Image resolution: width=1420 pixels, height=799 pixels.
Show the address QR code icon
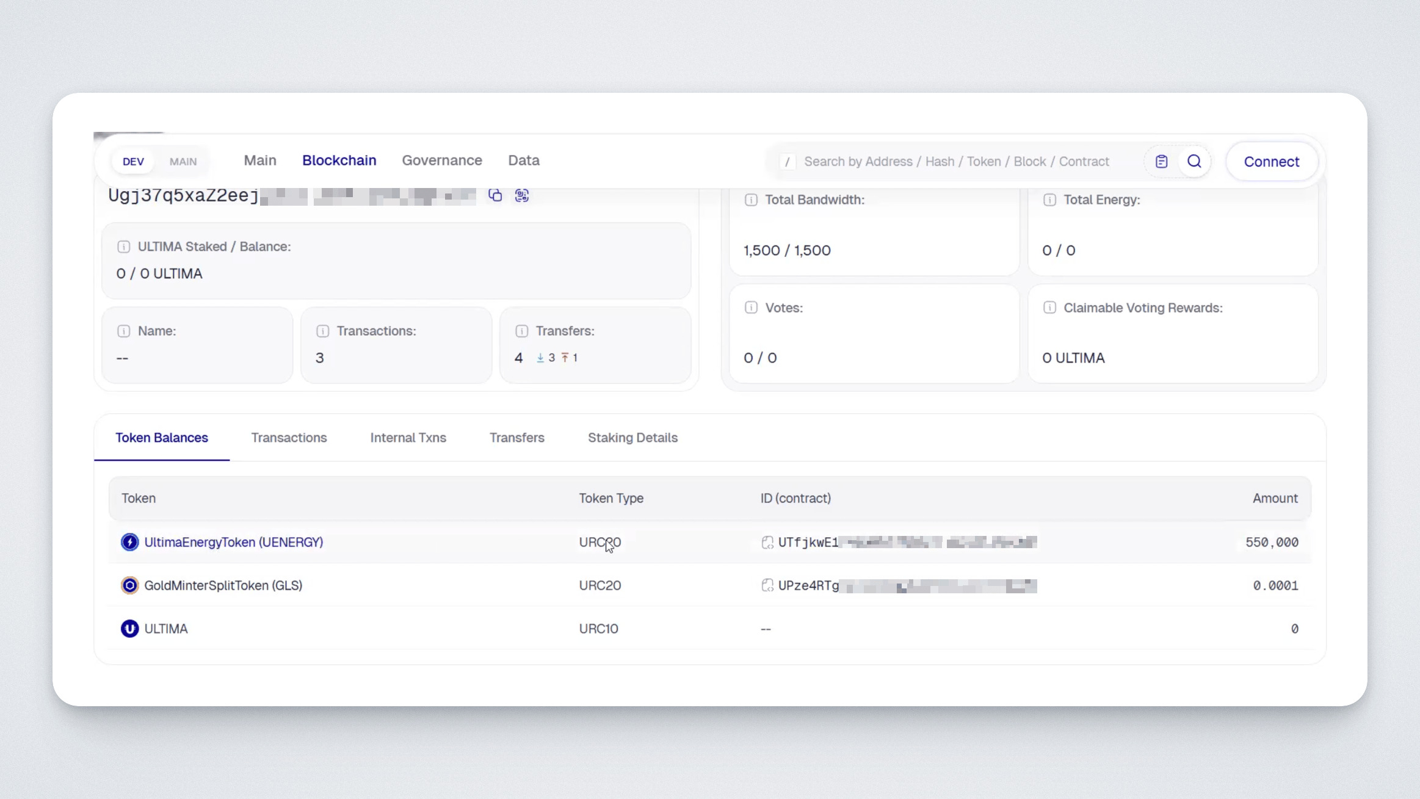521,195
